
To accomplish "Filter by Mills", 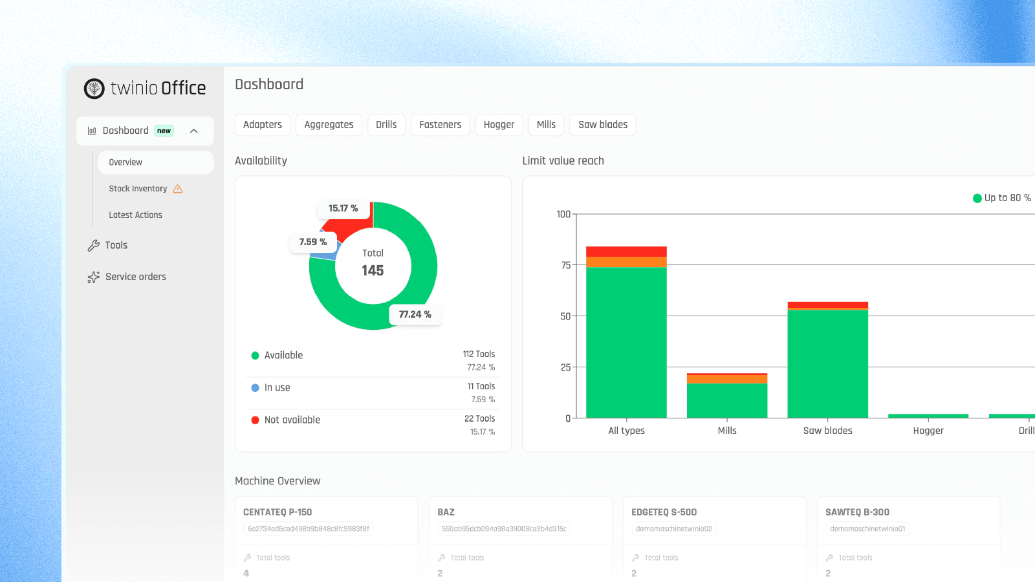I will coord(546,125).
